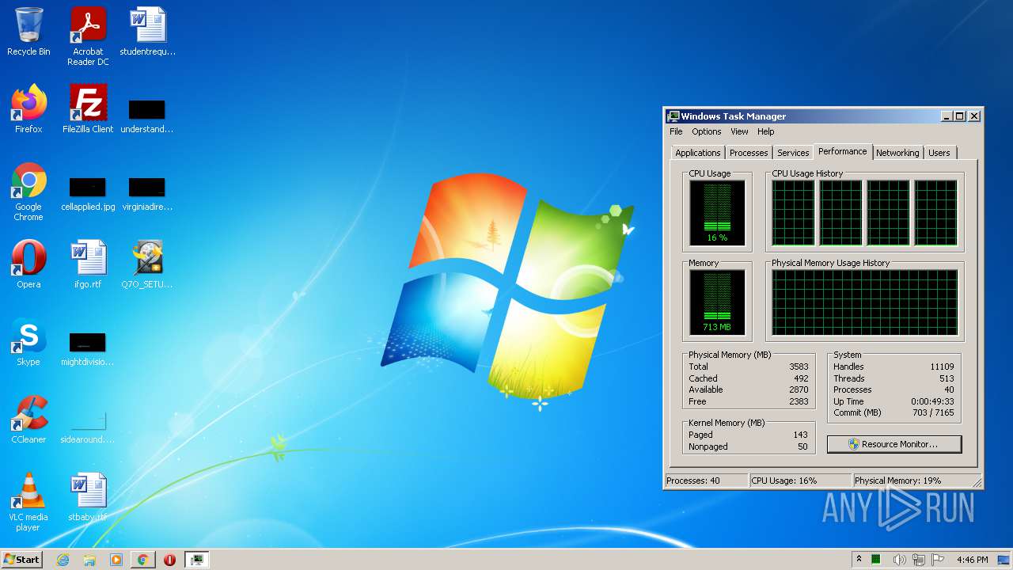The width and height of the screenshot is (1013, 570).
Task: Click the CPU Usage 16 % gauge
Action: tap(717, 213)
